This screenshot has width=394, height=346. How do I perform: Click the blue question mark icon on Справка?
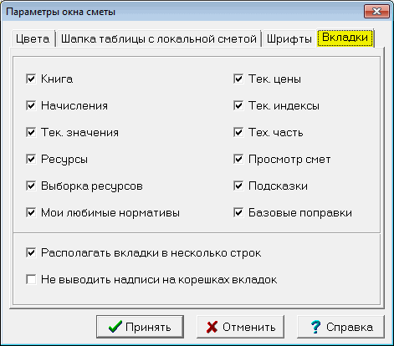pos(315,327)
